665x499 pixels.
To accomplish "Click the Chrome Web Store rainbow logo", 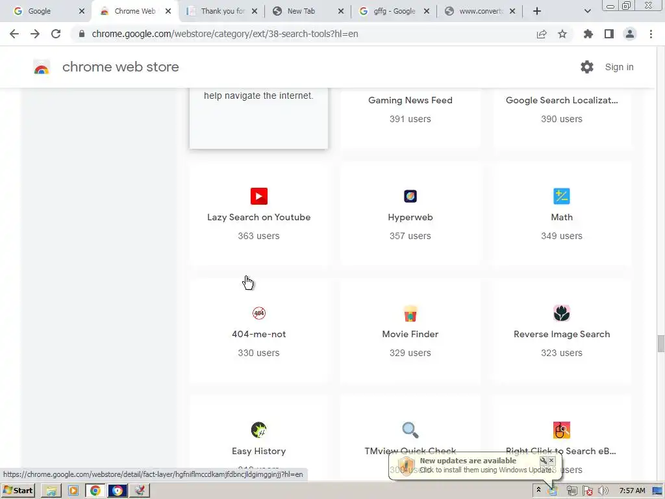I will pyautogui.click(x=42, y=67).
